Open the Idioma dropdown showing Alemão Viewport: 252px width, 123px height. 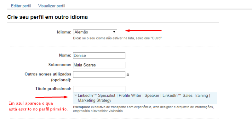point(95,32)
